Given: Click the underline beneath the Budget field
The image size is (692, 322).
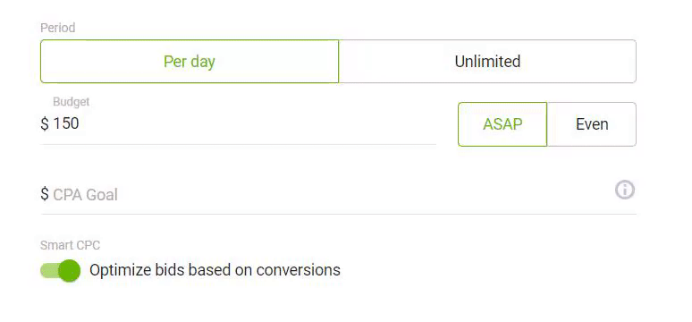Looking at the screenshot, I should [239, 144].
